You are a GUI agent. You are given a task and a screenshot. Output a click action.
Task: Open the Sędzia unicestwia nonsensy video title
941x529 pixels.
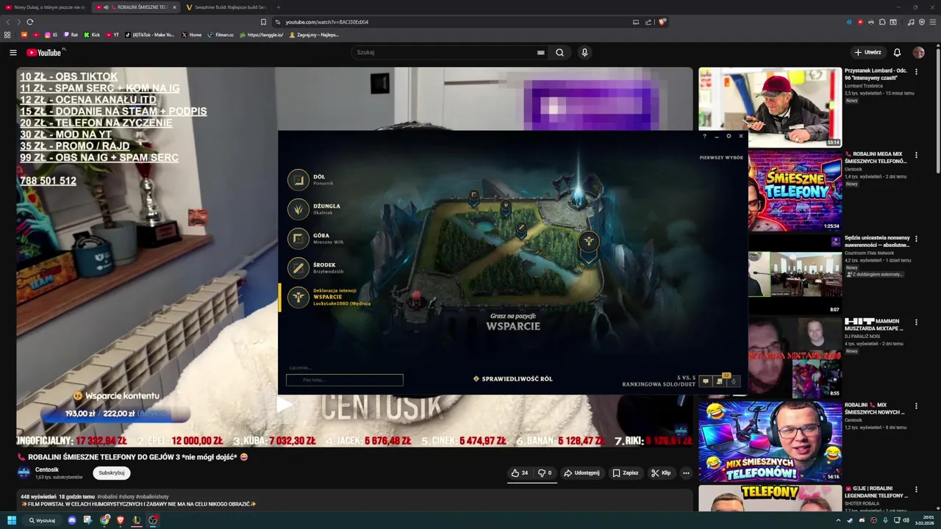click(877, 242)
